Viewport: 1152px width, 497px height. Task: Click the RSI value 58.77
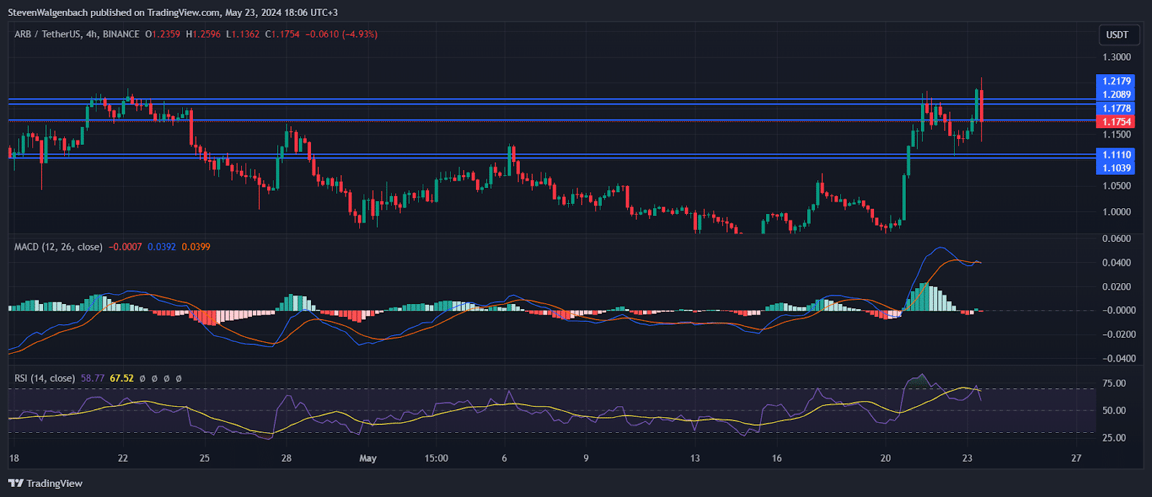[x=93, y=377]
